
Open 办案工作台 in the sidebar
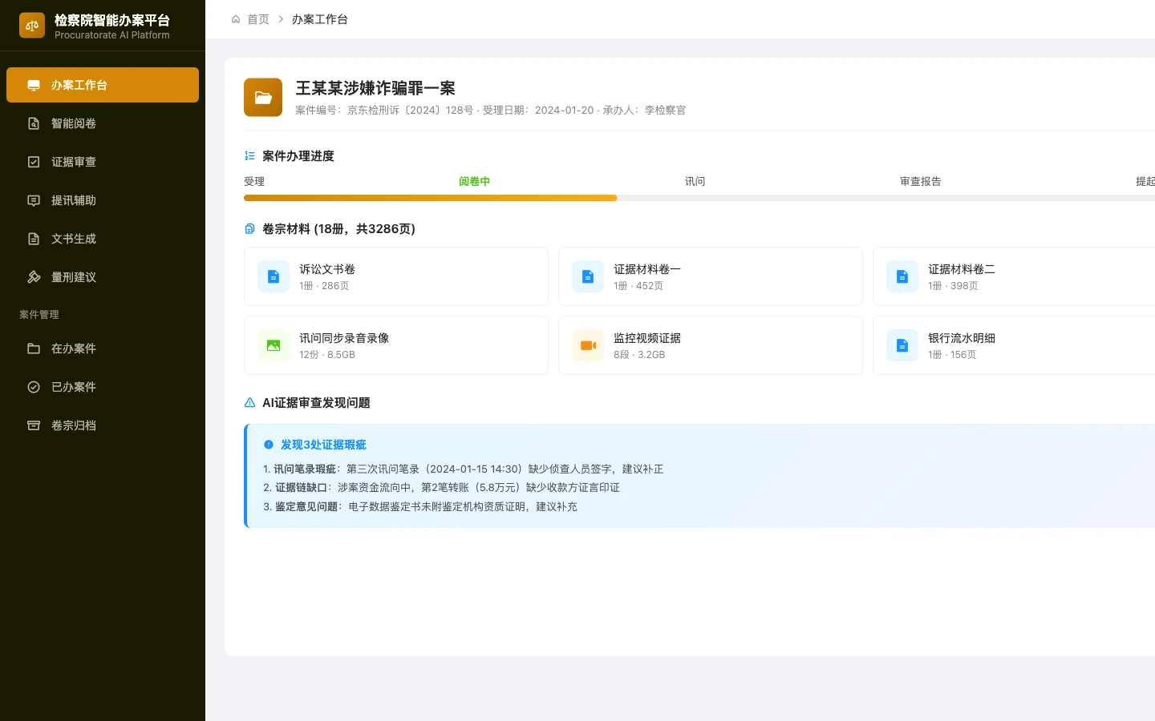(x=103, y=85)
